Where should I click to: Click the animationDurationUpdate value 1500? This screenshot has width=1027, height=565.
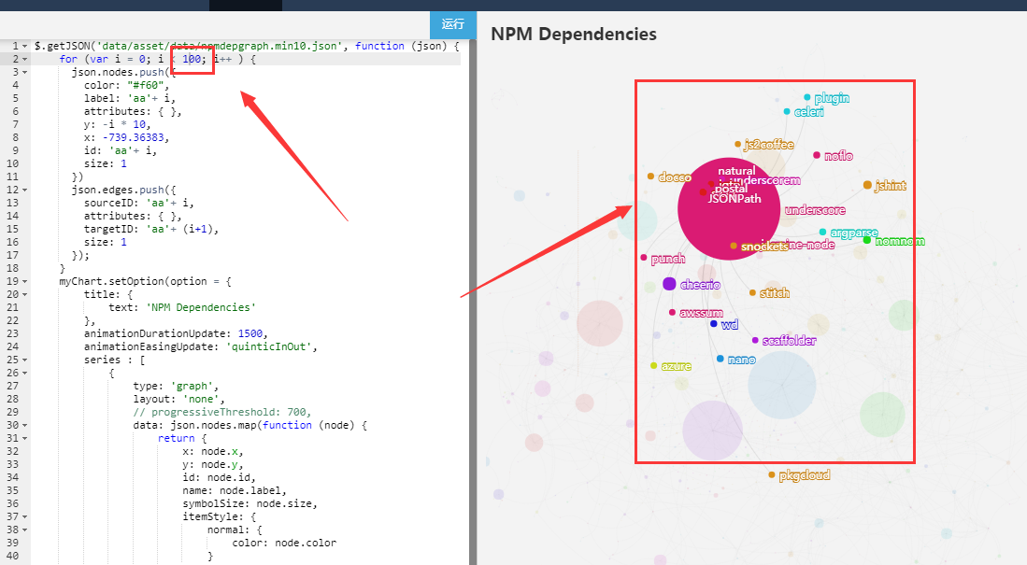[x=250, y=334]
